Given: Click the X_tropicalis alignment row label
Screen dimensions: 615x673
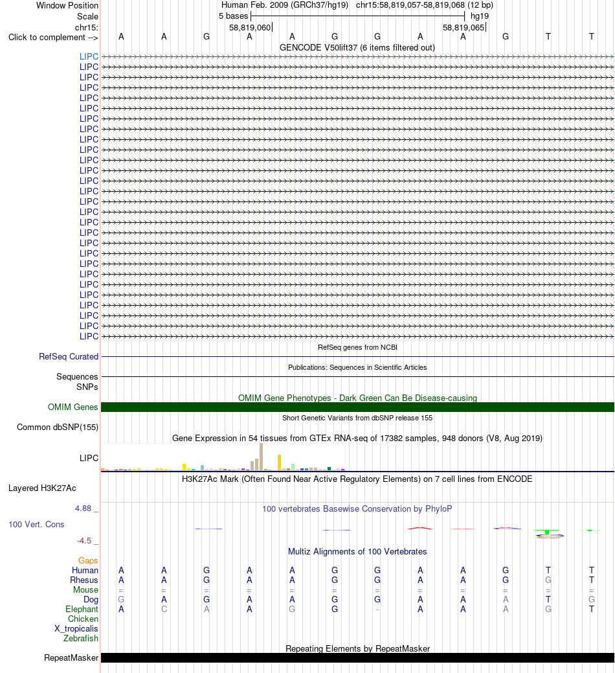Looking at the screenshot, I should tap(76, 629).
